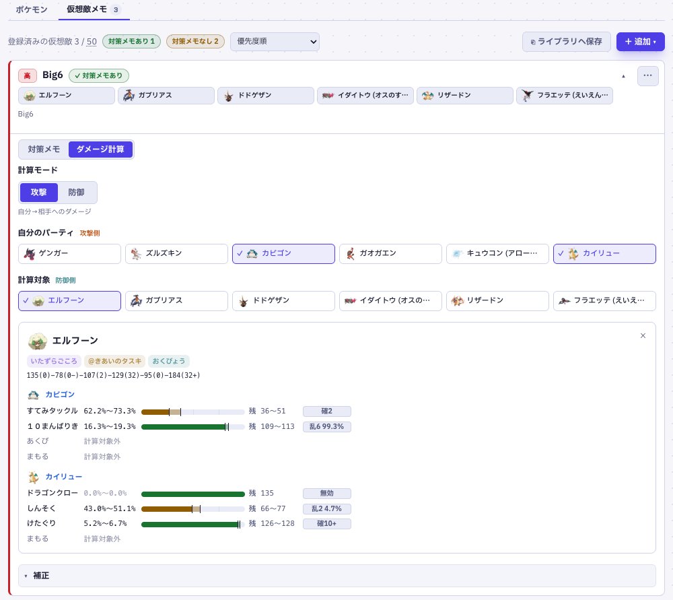The height and width of the screenshot is (600, 673).
Task: Click the Big6 title
Action: (x=52, y=75)
